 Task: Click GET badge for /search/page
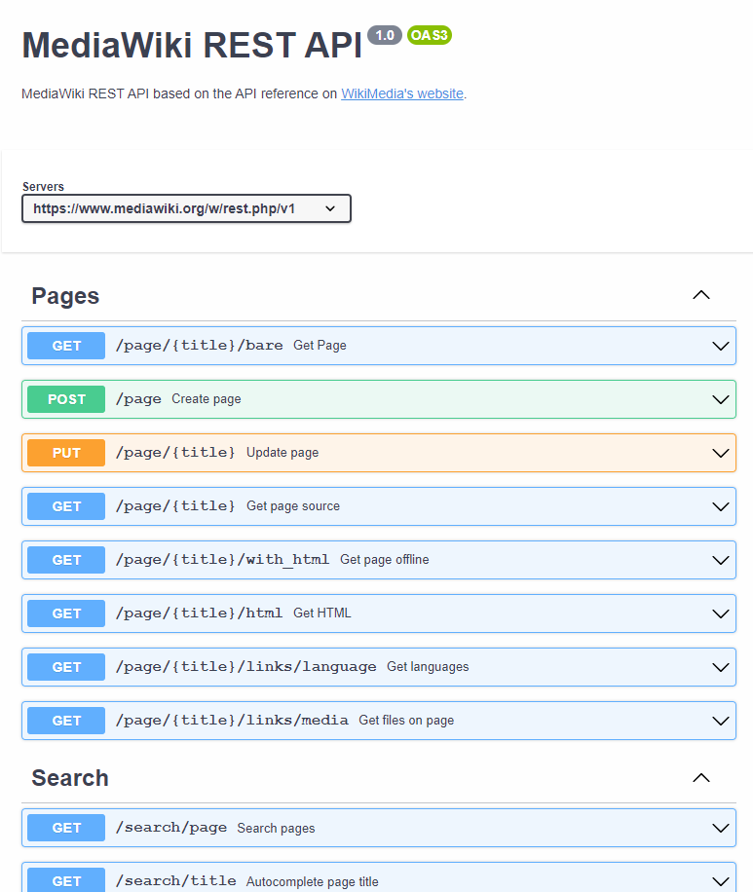tap(66, 828)
